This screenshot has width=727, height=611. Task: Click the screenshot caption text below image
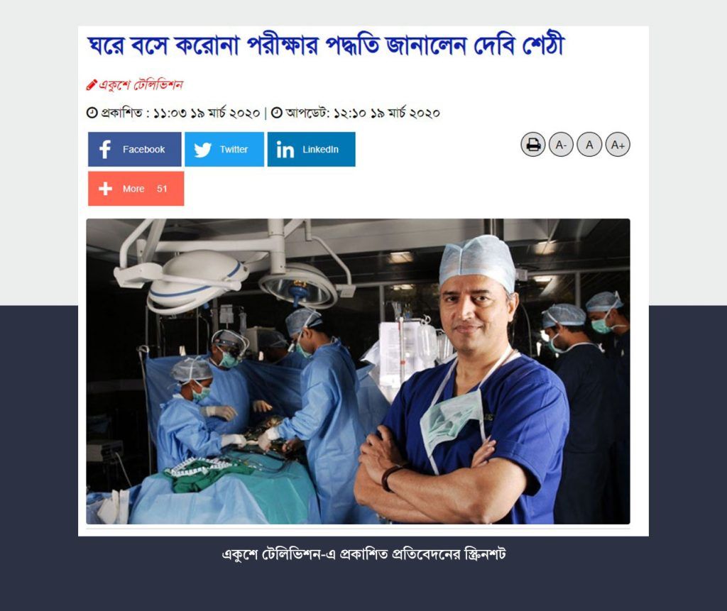coord(363,554)
